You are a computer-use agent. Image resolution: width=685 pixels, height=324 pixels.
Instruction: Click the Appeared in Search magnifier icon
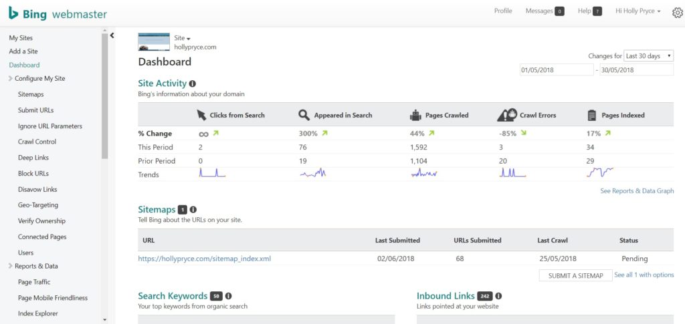tap(304, 115)
